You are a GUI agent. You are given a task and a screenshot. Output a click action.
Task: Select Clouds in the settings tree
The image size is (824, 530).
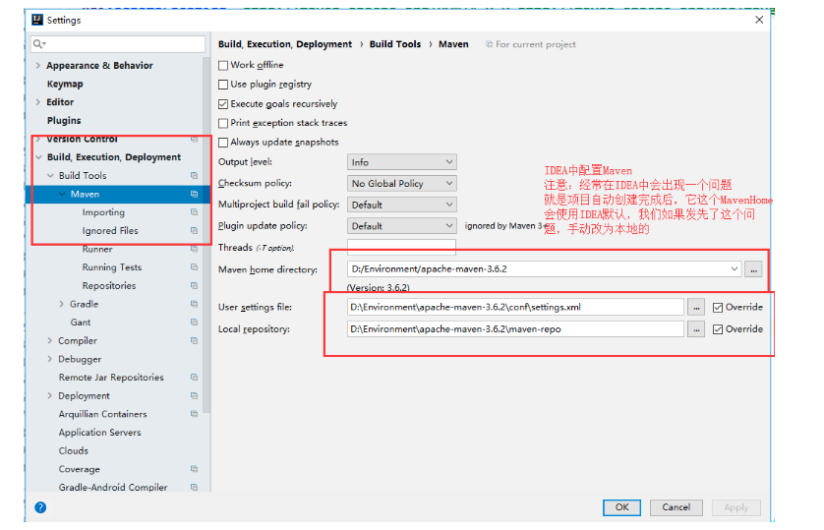(74, 450)
